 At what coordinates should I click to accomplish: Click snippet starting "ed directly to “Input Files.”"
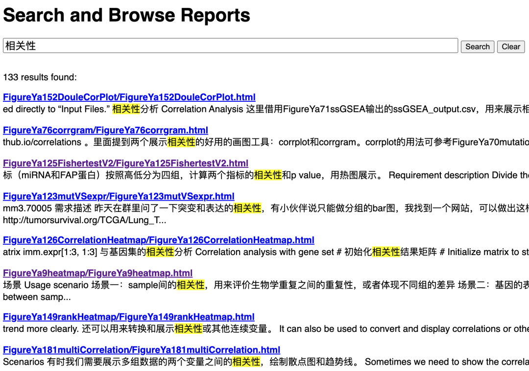266,109
